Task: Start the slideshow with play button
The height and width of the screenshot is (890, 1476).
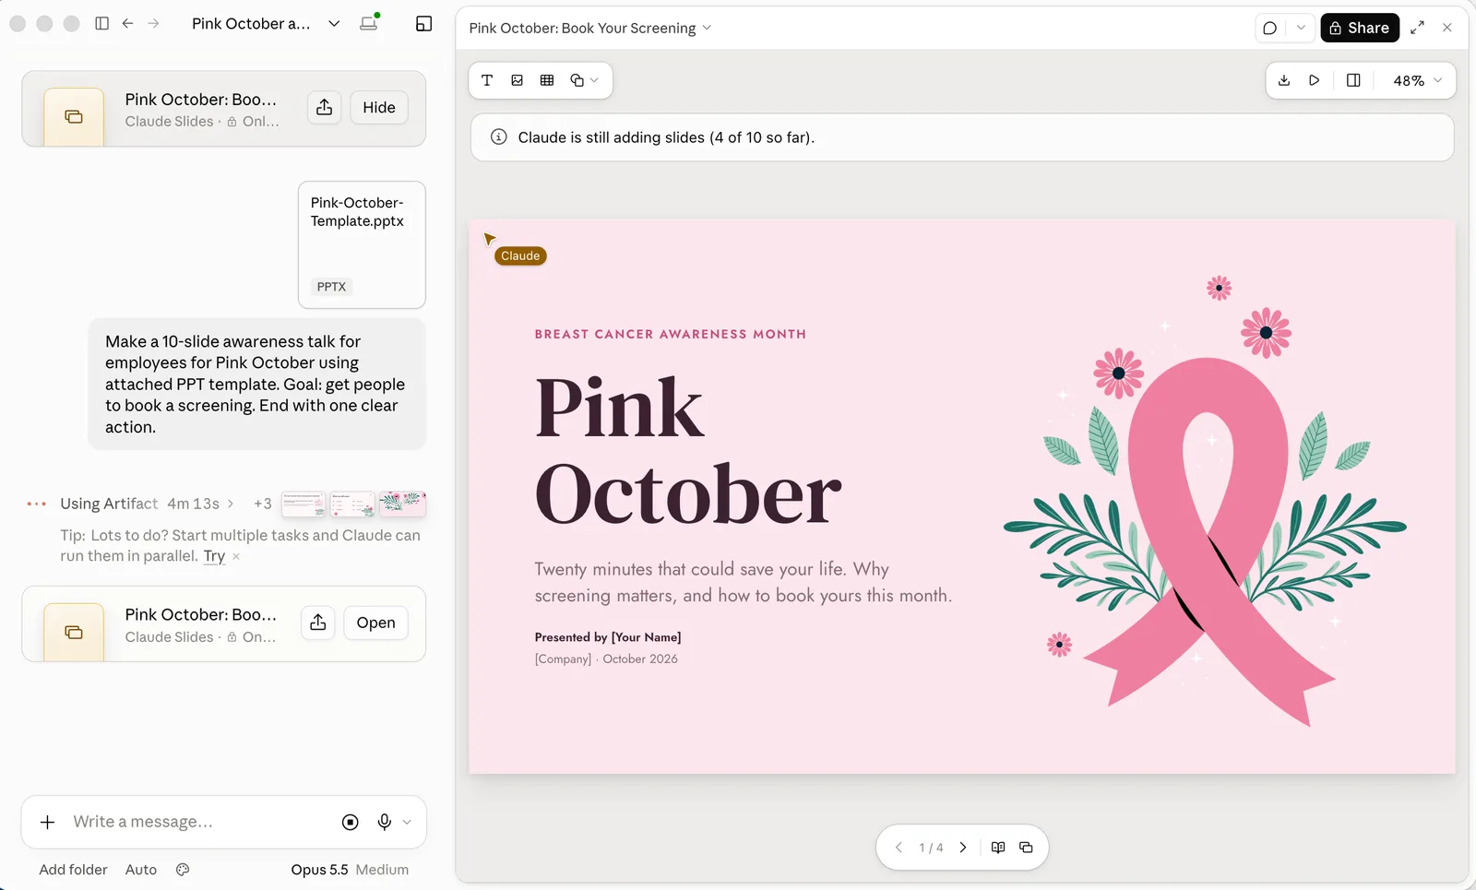Action: click(1315, 80)
